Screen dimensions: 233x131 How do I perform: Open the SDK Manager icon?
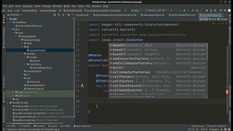pos(215,11)
